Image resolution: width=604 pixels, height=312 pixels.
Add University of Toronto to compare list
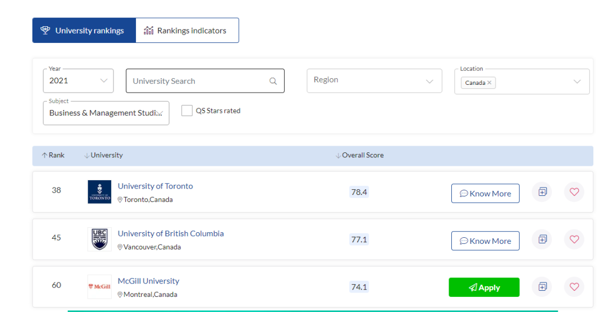point(541,192)
